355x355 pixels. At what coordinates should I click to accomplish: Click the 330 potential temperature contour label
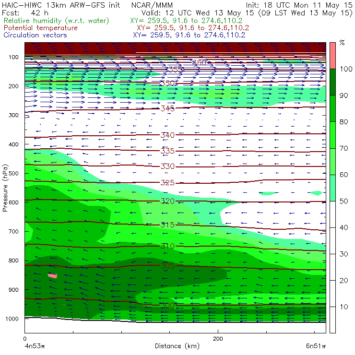[x=167, y=166]
